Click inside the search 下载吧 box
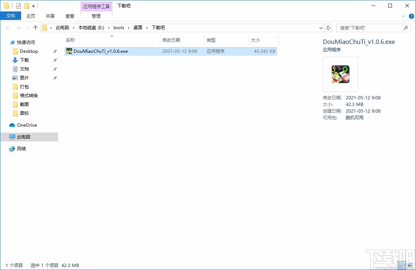The height and width of the screenshot is (270, 416). pyautogui.click(x=370, y=27)
